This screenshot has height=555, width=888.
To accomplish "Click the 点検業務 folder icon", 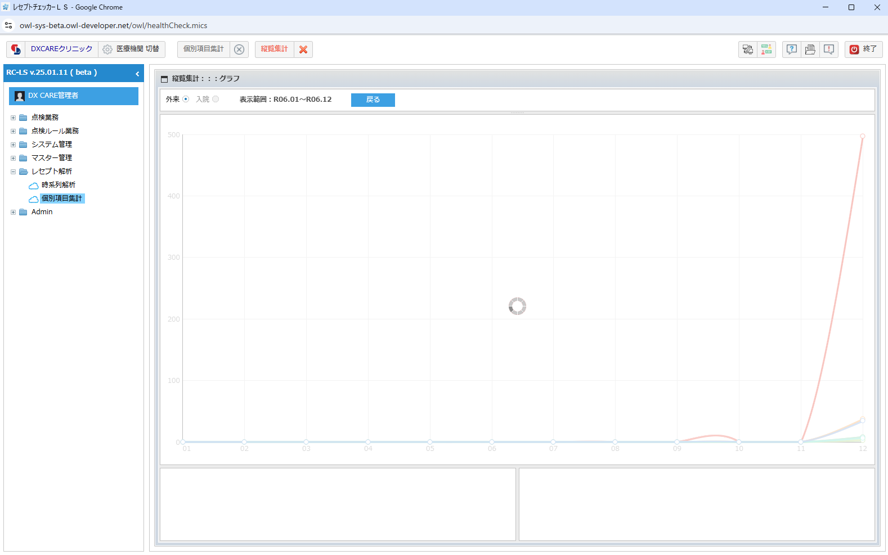I will point(23,118).
